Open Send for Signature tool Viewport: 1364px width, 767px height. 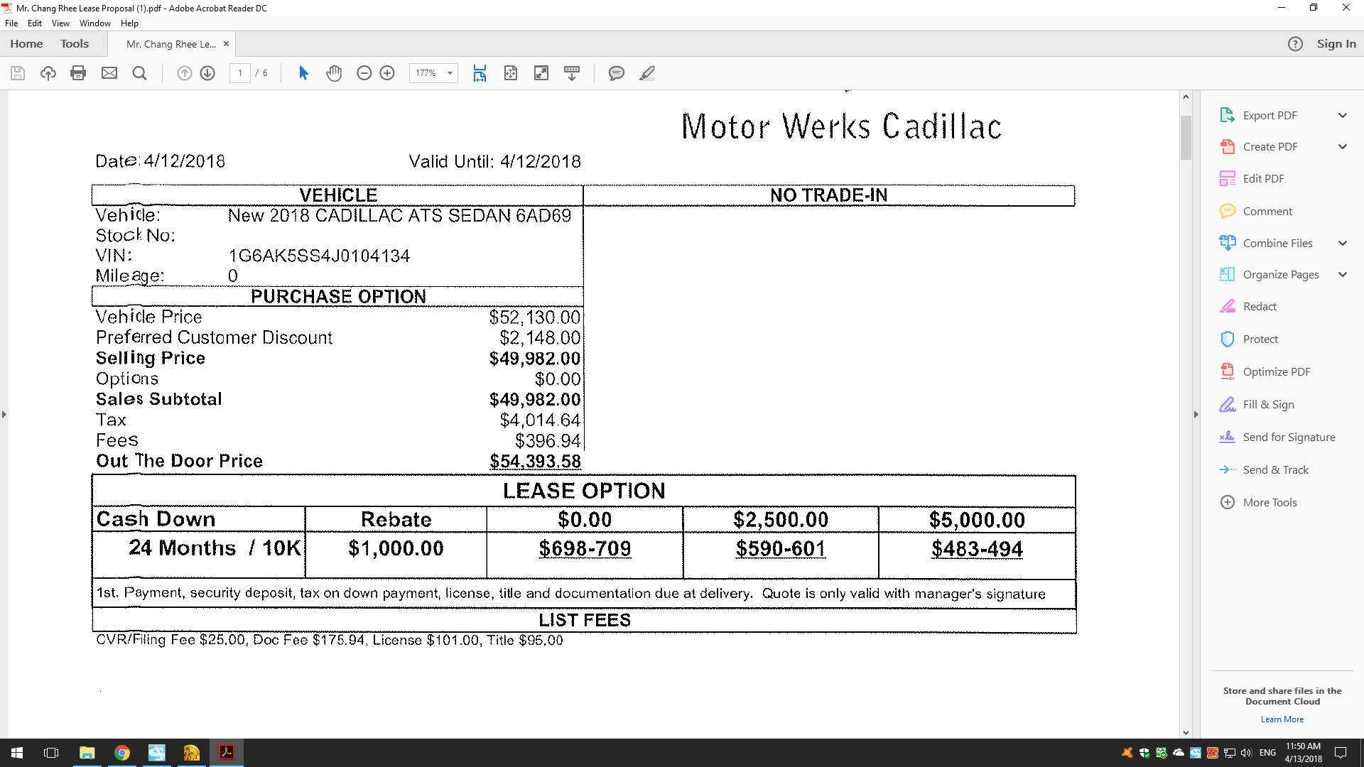point(1289,437)
